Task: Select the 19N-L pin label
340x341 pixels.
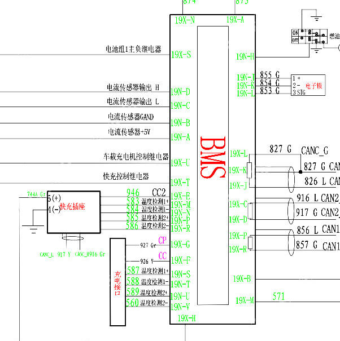Action: pyautogui.click(x=246, y=94)
